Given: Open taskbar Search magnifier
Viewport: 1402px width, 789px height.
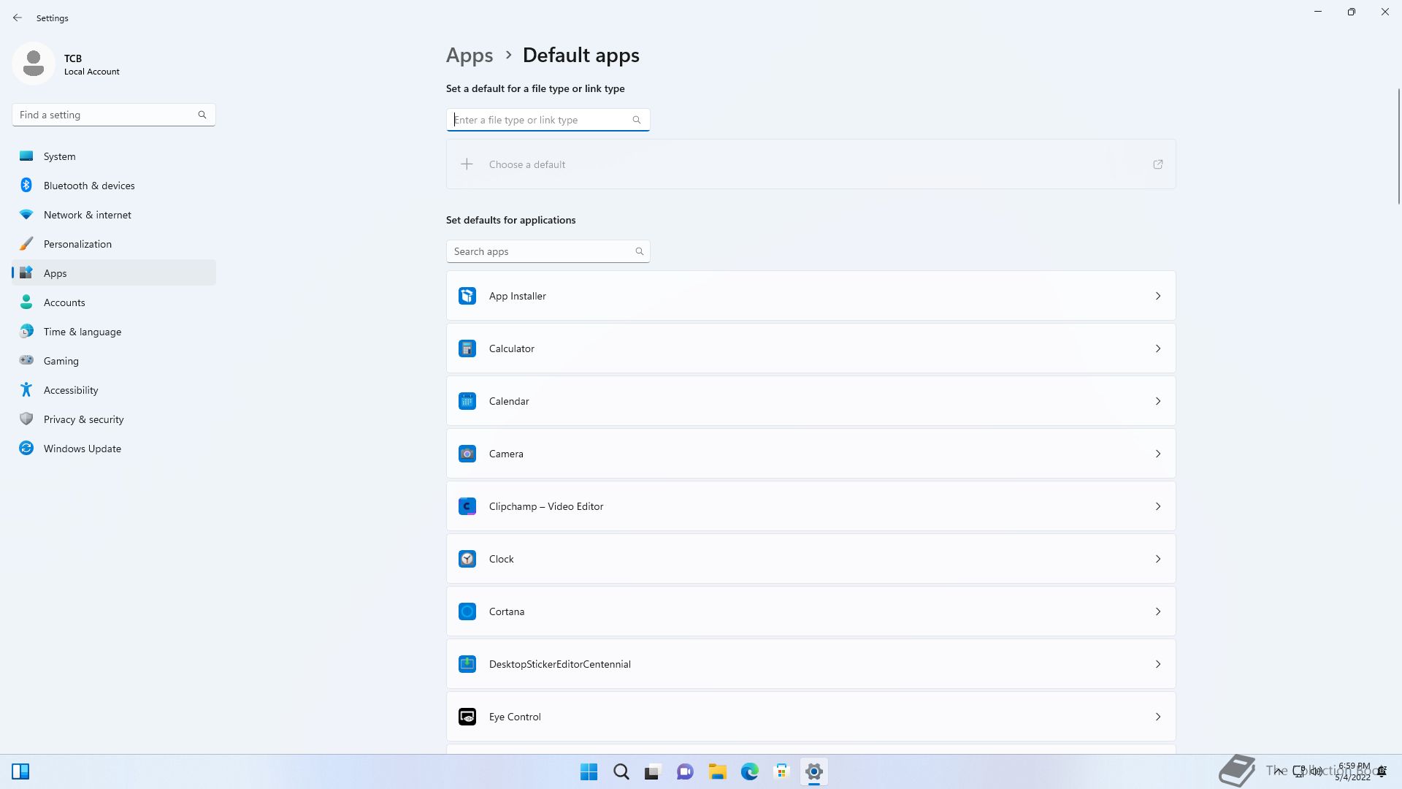Looking at the screenshot, I should (621, 771).
